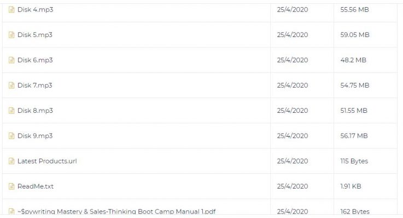Click the file icon beside Disk 5.mp3
Screen dimensions: 403x218
pyautogui.click(x=11, y=35)
